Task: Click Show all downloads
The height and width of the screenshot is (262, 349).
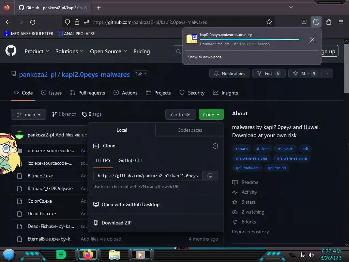Action: [x=204, y=57]
